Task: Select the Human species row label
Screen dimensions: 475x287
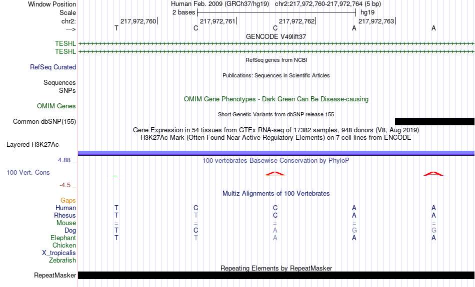Action: tap(65, 208)
